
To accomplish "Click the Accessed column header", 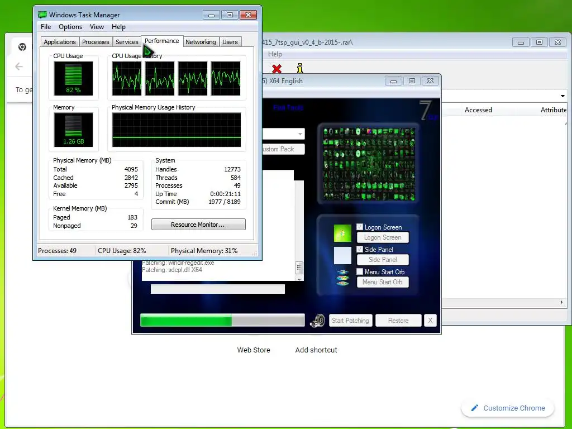I will [x=478, y=110].
